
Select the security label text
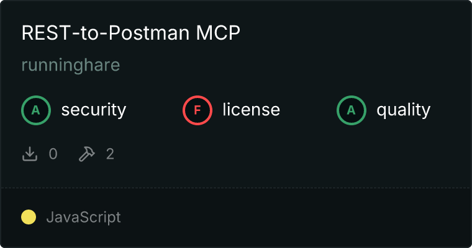click(94, 110)
